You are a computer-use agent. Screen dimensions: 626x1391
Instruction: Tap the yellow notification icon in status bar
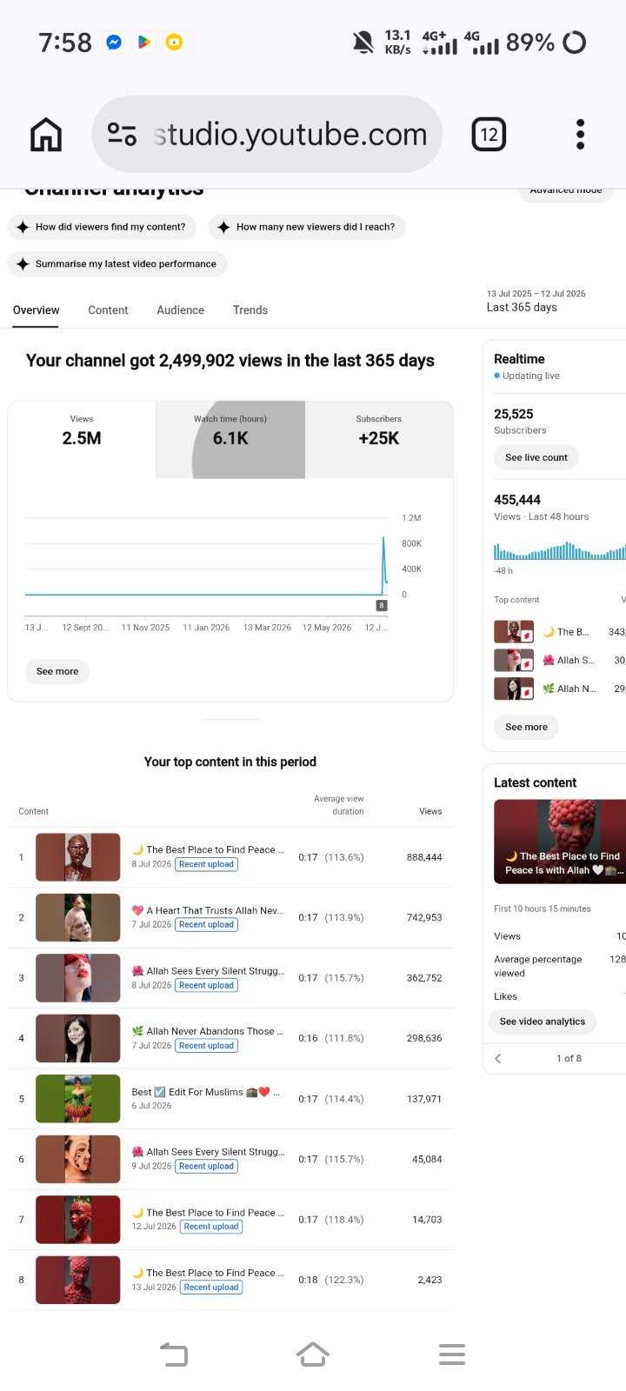[174, 42]
